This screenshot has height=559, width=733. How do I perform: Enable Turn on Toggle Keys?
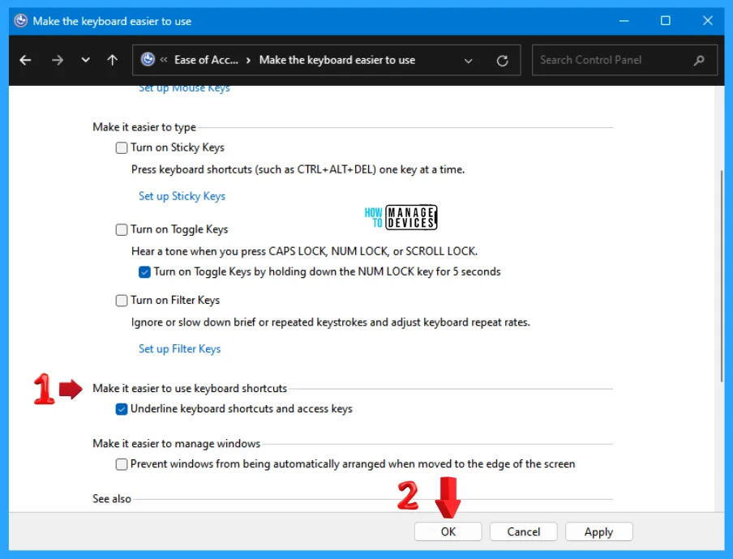pos(122,229)
